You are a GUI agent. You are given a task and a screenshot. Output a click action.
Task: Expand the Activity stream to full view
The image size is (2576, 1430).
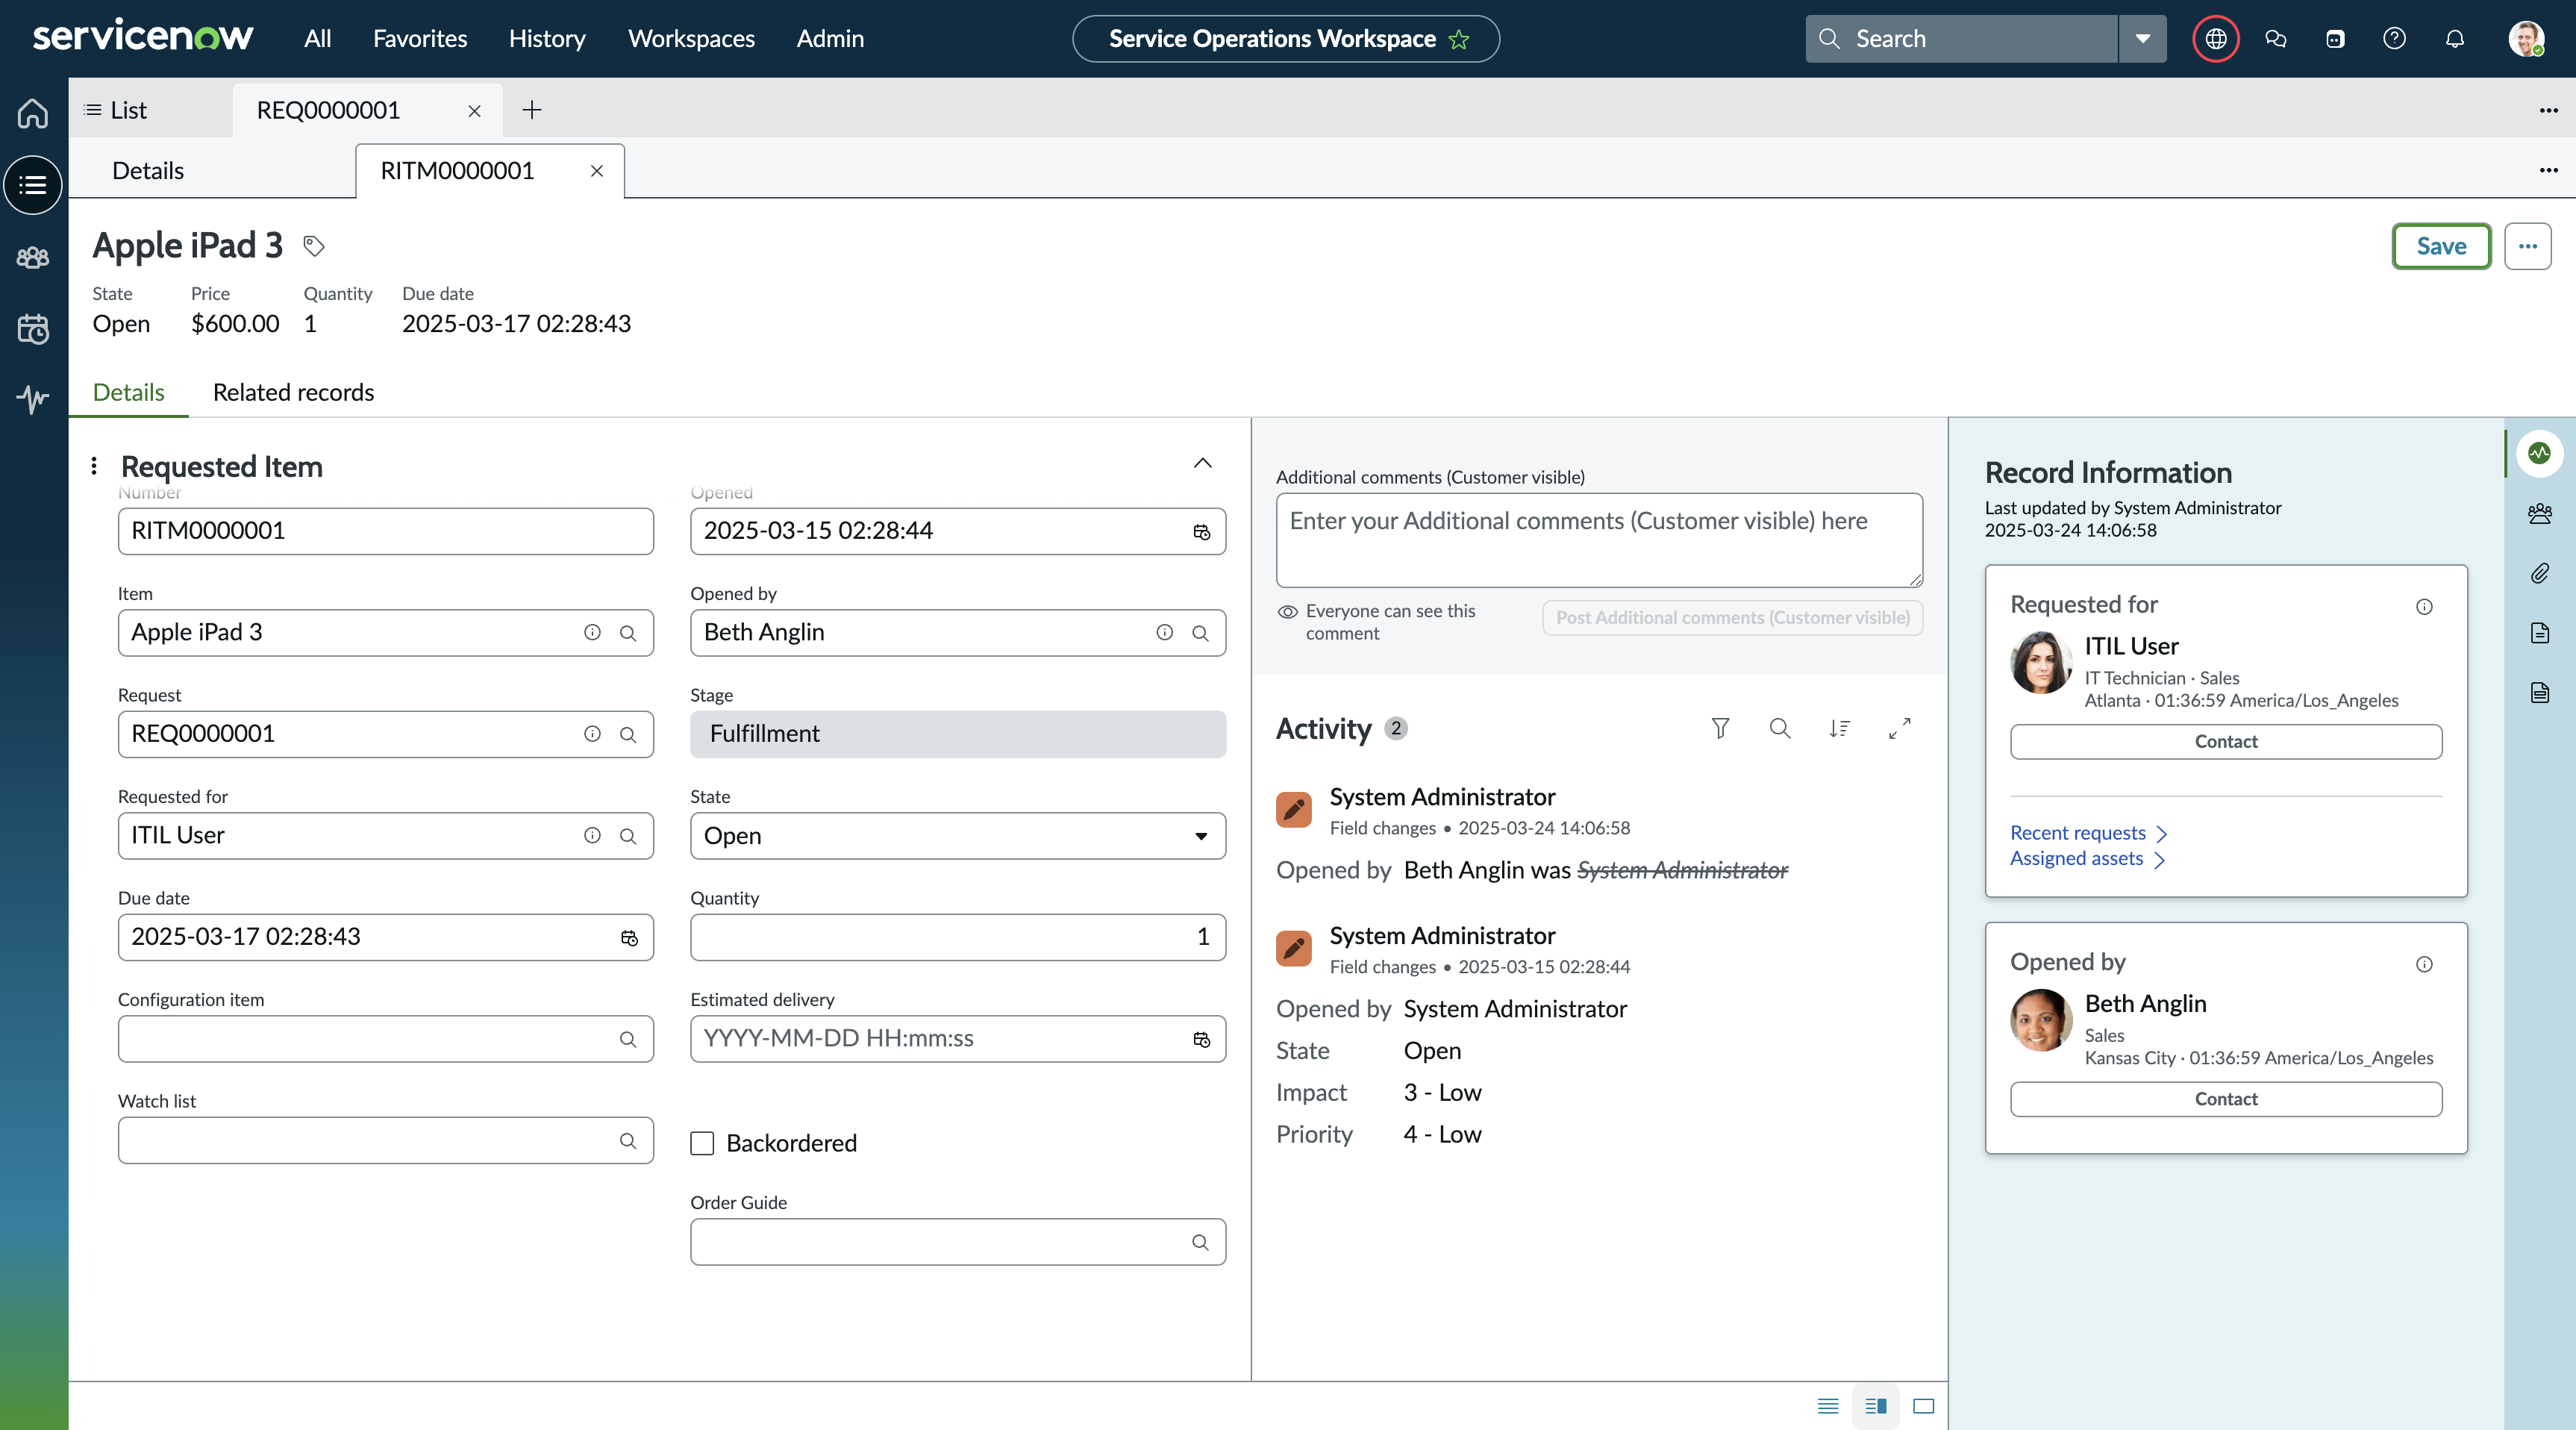1899,728
